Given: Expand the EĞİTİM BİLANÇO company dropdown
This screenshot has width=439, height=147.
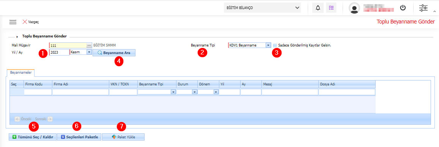Looking at the screenshot, I should 262,8.
